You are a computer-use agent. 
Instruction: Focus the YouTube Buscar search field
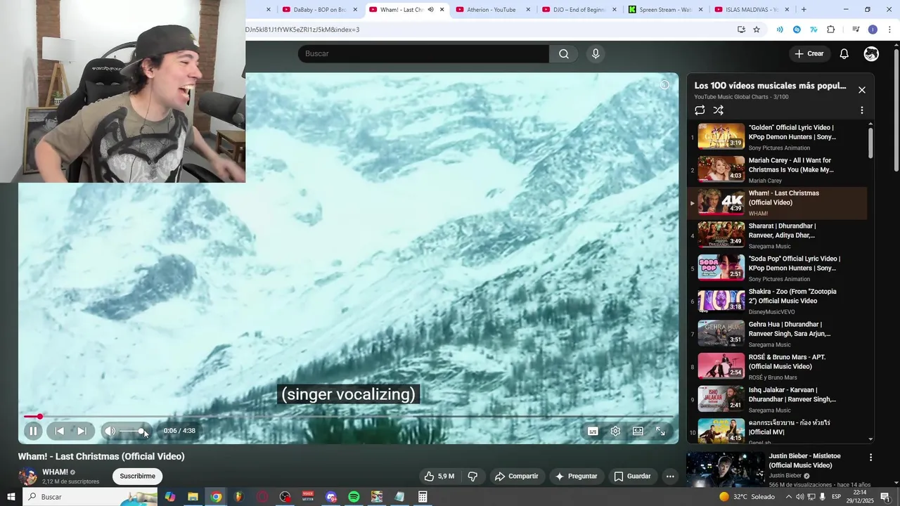(423, 53)
